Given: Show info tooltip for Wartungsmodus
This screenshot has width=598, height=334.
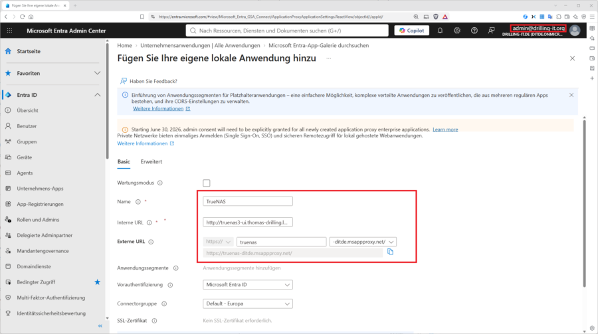Looking at the screenshot, I should pos(160,183).
